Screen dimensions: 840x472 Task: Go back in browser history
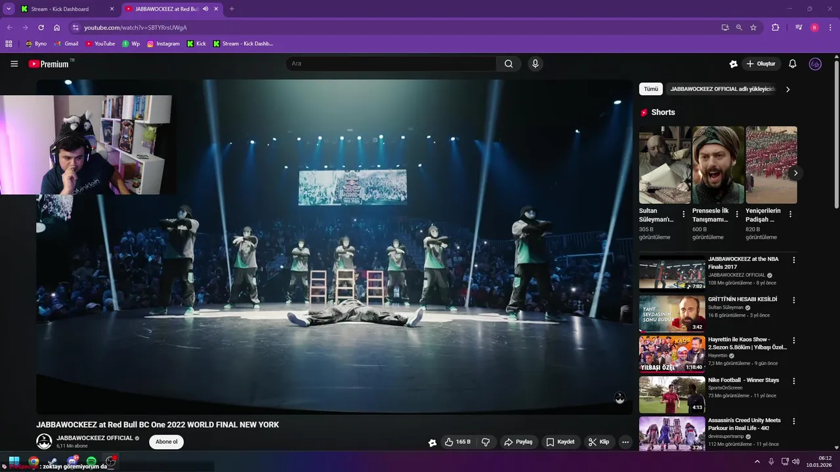9,28
